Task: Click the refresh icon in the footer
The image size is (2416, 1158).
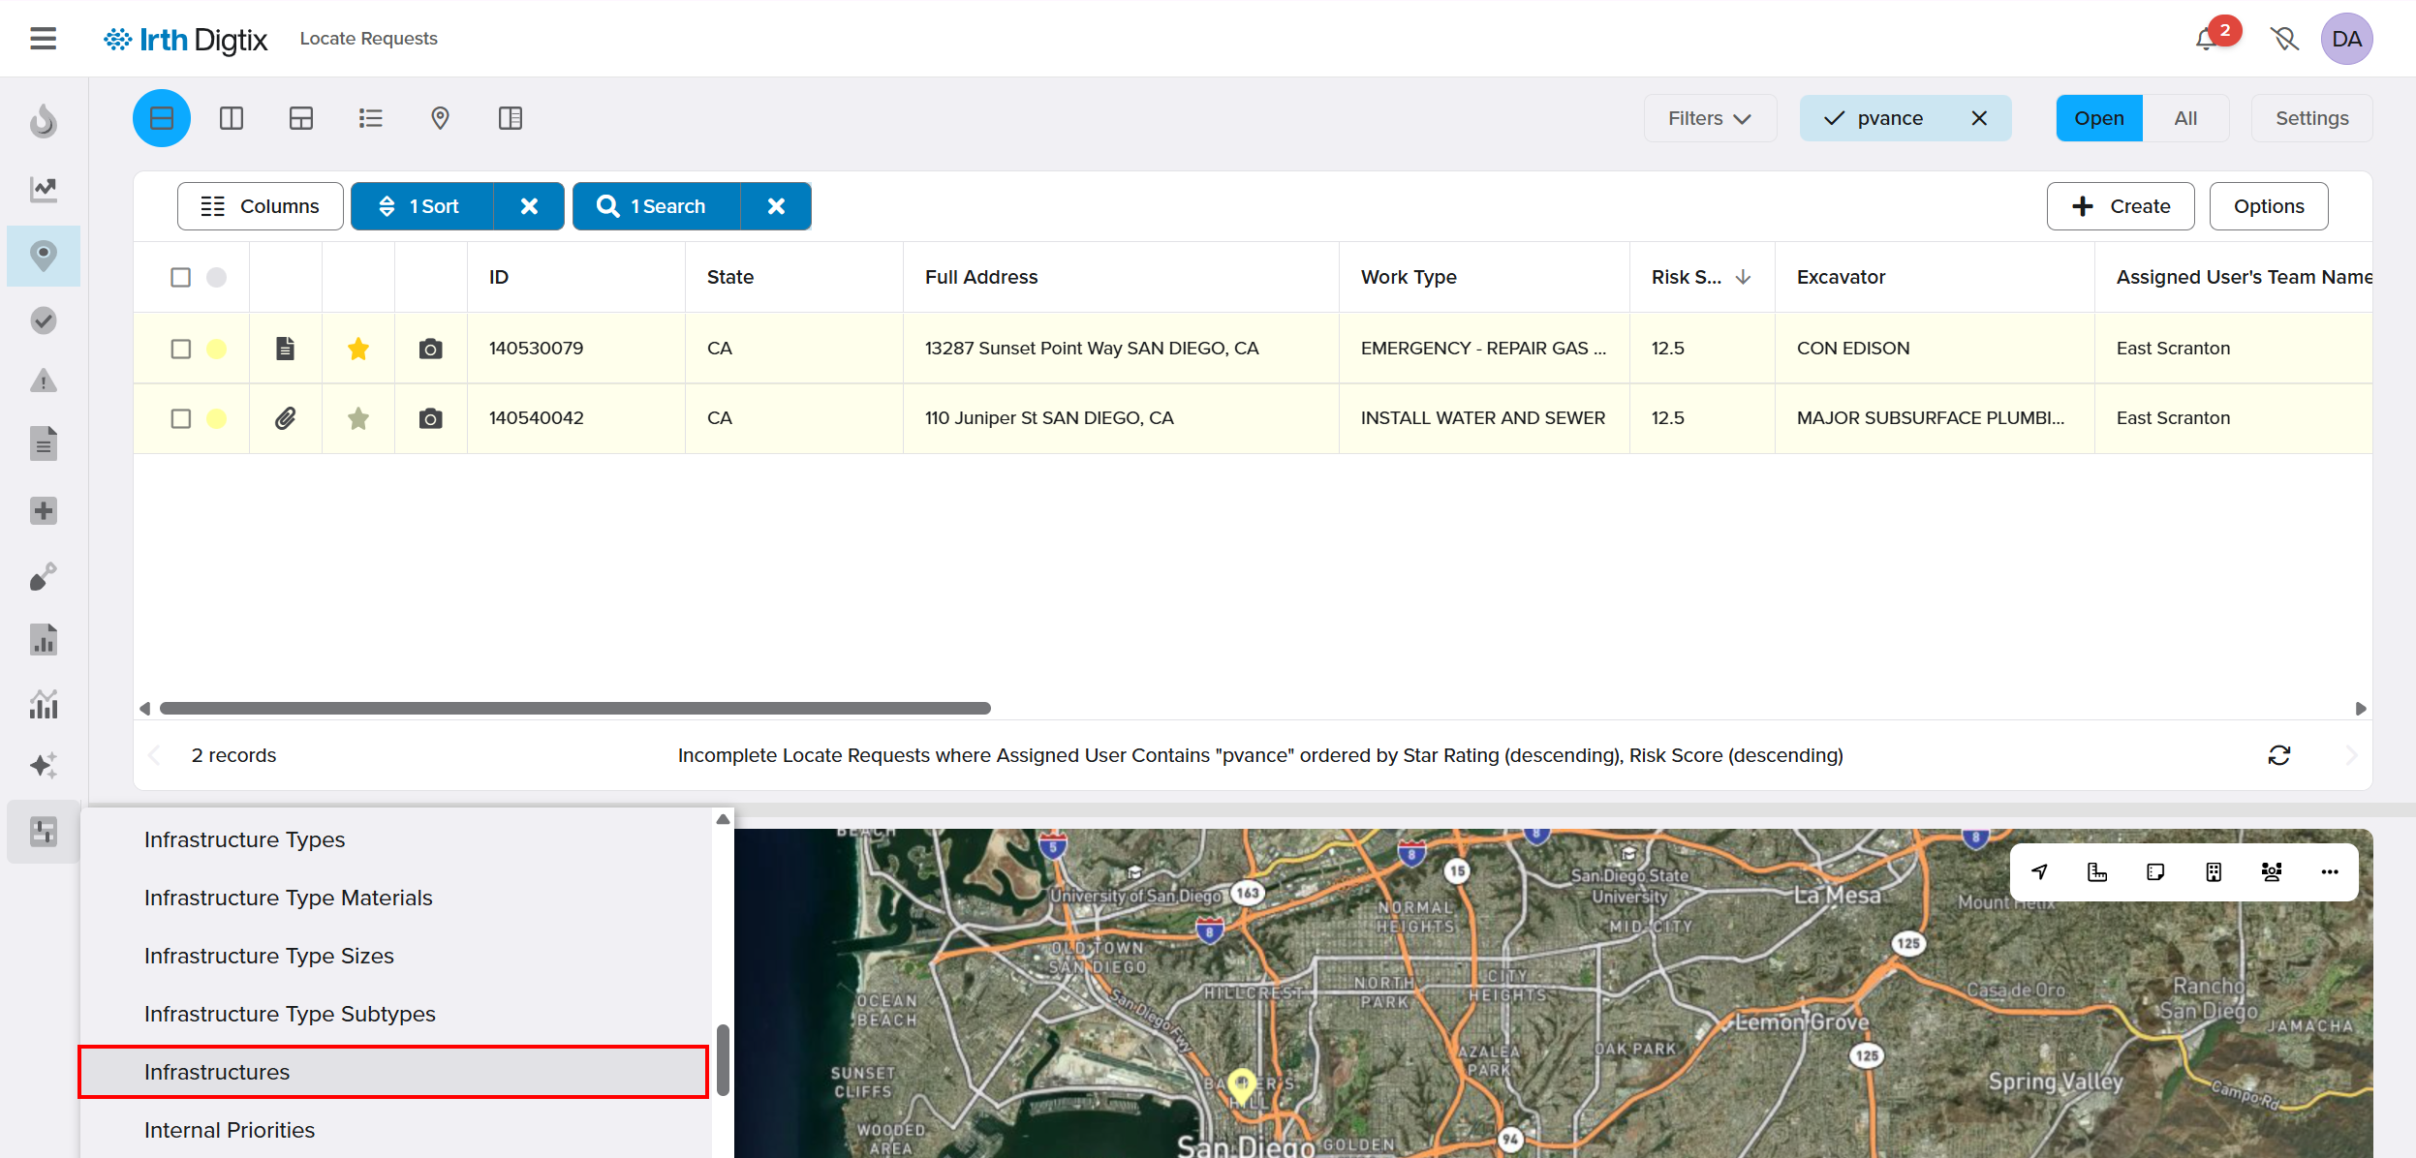Action: pyautogui.click(x=2278, y=755)
